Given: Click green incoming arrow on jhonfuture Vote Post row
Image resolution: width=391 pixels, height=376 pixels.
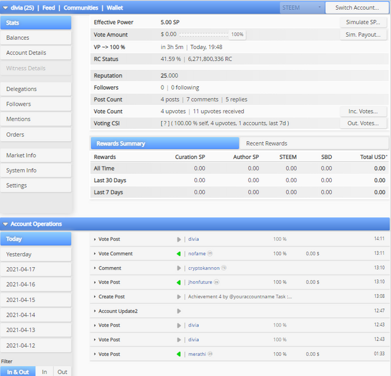Looking at the screenshot, I should [178, 282].
